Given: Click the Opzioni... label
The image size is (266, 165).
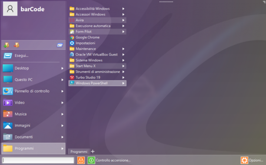Looking at the screenshot, I should (256, 160).
